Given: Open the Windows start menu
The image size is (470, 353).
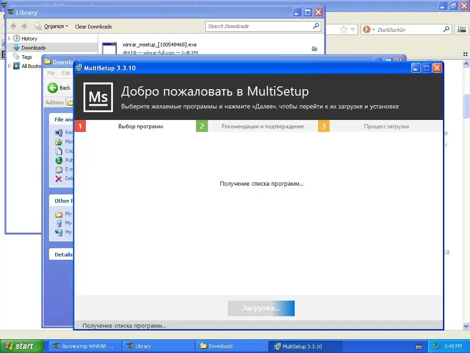Looking at the screenshot, I should [x=22, y=346].
